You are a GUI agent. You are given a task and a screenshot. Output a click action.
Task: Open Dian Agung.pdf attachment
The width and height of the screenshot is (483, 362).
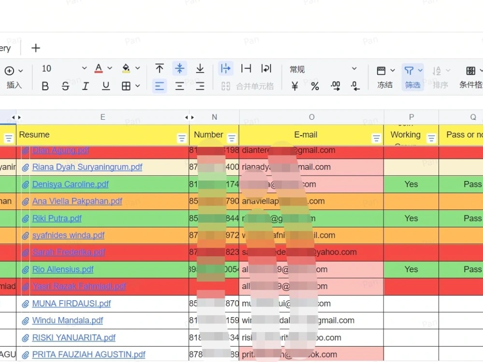60,150
